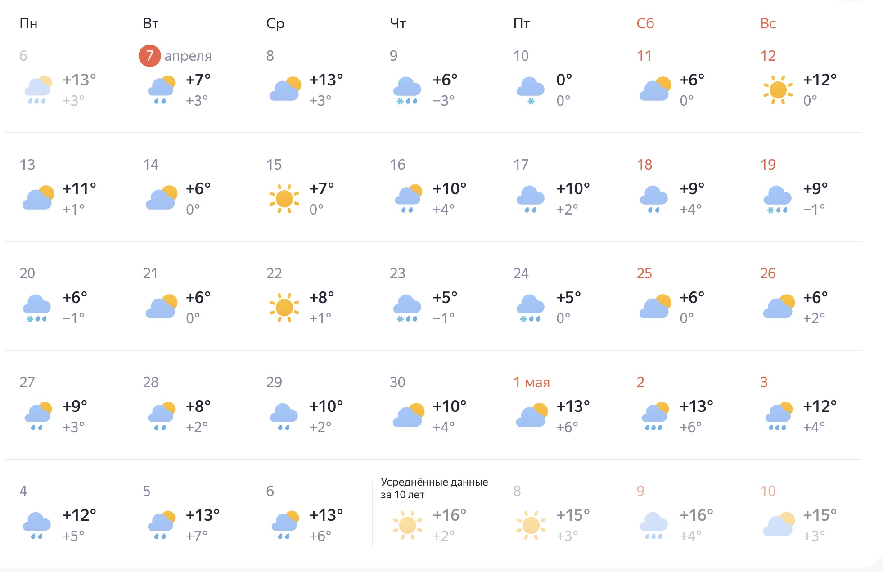Click the sunny icon for April 12
The height and width of the screenshot is (572, 883).
point(778,90)
